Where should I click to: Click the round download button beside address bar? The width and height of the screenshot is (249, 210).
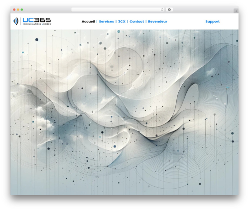(x=169, y=10)
